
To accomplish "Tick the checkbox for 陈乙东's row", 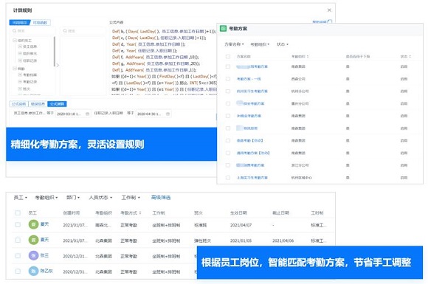I will point(18,271).
